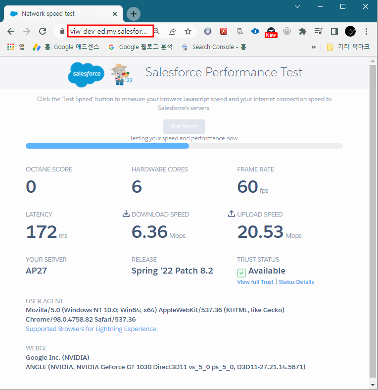The width and height of the screenshot is (378, 390).
Task: Open the Chrome profile avatar
Action: 350,31
